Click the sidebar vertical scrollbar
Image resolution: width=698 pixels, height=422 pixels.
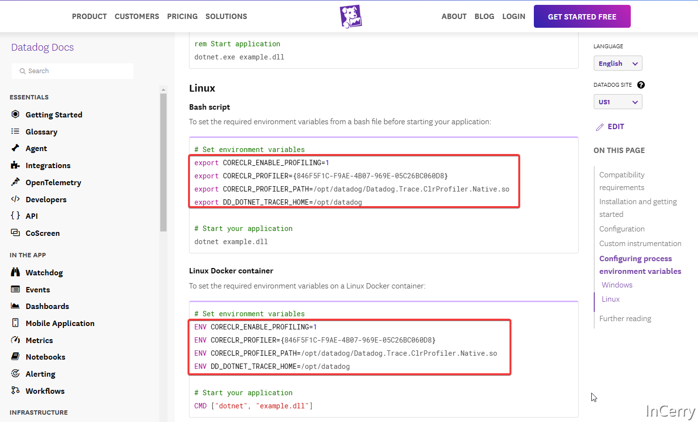click(x=163, y=161)
